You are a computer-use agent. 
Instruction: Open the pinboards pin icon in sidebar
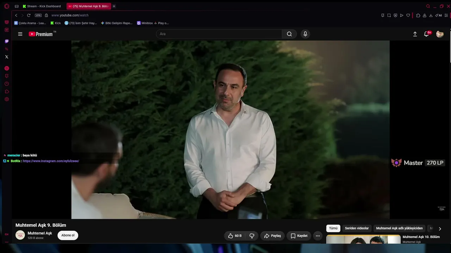[7, 76]
